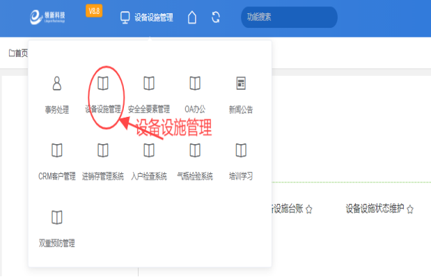Click the 首页 tab icon
431x277 pixels.
tap(12, 53)
